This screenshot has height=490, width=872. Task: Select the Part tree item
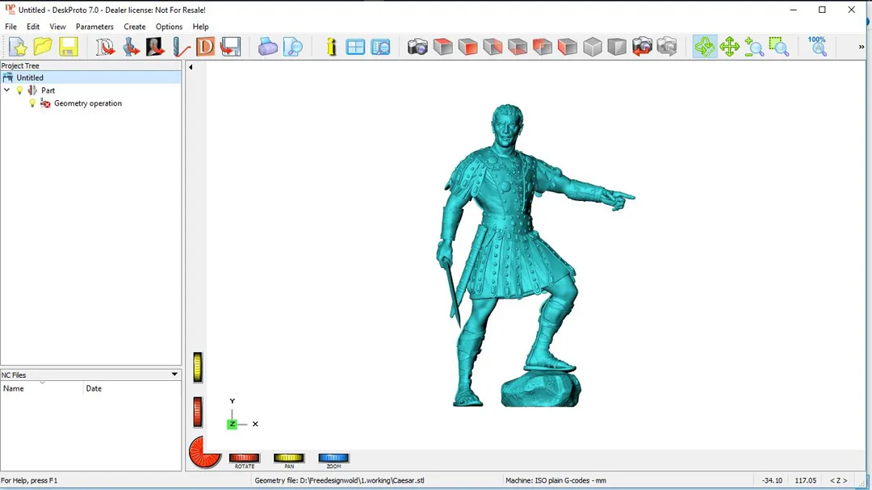point(48,90)
